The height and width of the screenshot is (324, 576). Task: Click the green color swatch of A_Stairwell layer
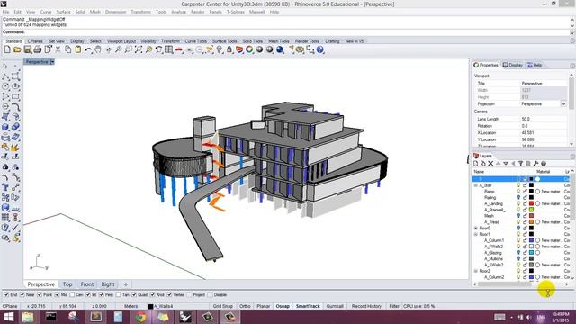click(x=531, y=210)
